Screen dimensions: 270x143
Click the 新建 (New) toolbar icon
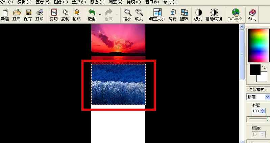pos(5,13)
